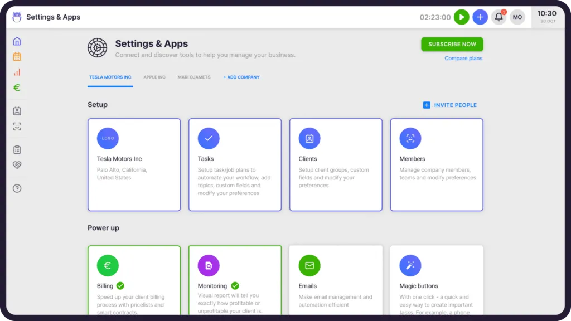Toggle the Billing power-up checkmark
The image size is (571, 321).
(120, 286)
